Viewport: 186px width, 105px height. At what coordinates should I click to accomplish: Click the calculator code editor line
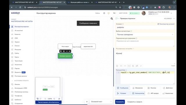(147, 73)
